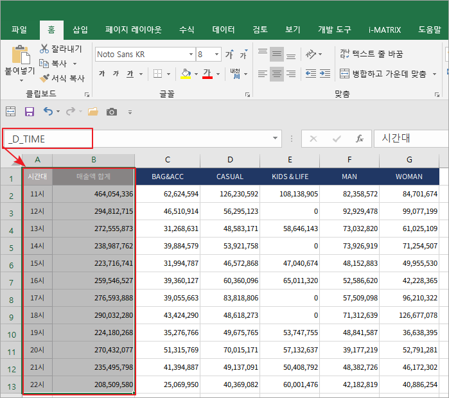Click the Cut (잘라내기) scissors icon

point(44,49)
